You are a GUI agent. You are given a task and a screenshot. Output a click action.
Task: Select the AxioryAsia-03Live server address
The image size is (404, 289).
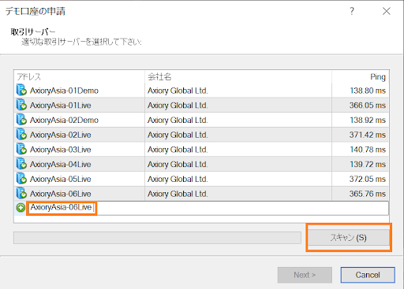click(61, 150)
